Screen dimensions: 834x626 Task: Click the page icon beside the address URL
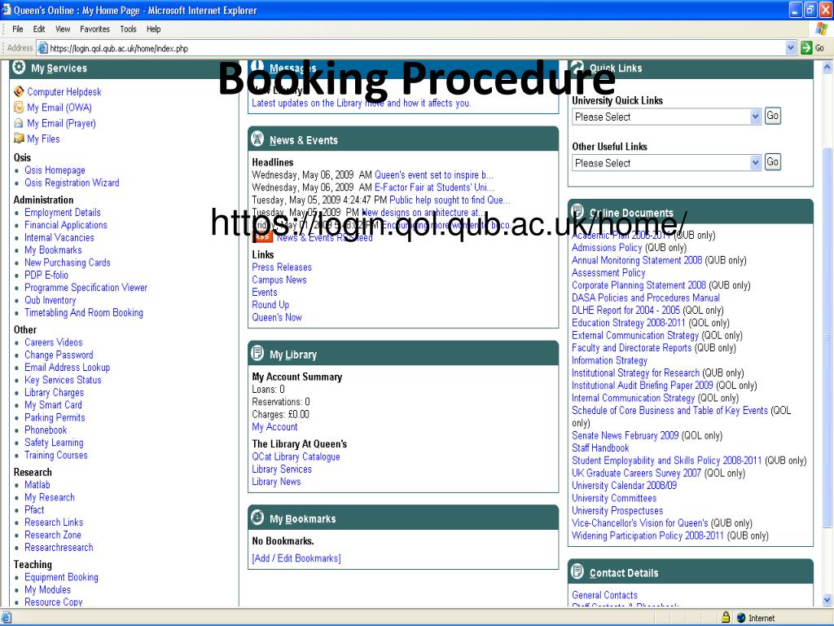[x=42, y=48]
